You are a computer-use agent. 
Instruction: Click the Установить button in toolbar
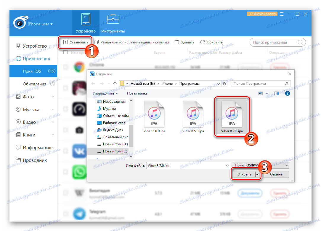[76, 42]
